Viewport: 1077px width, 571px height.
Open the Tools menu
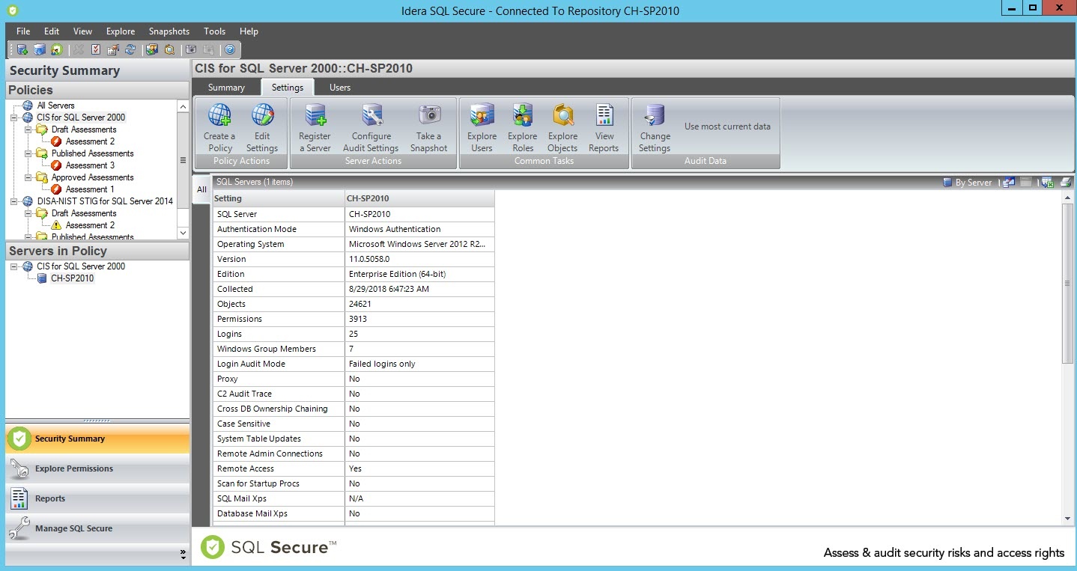(214, 31)
